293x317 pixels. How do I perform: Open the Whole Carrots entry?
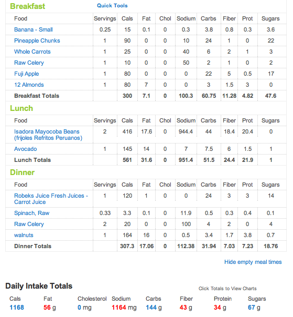[32, 52]
